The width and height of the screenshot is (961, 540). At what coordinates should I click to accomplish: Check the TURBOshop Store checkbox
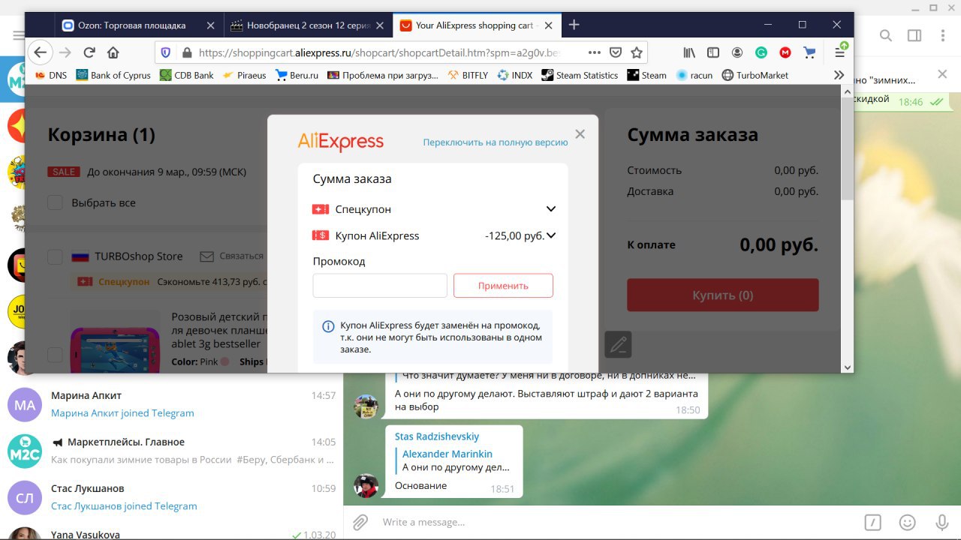coord(55,257)
